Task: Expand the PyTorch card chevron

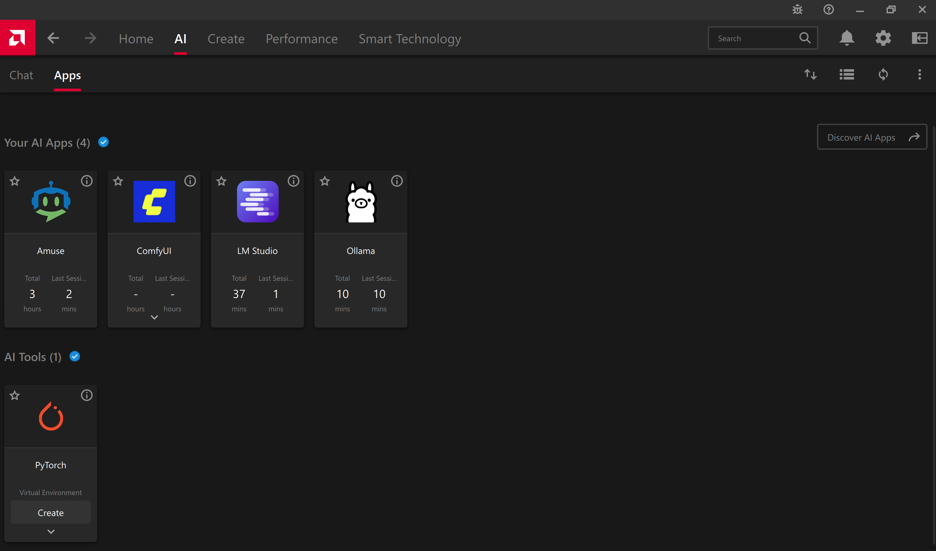Action: point(51,532)
